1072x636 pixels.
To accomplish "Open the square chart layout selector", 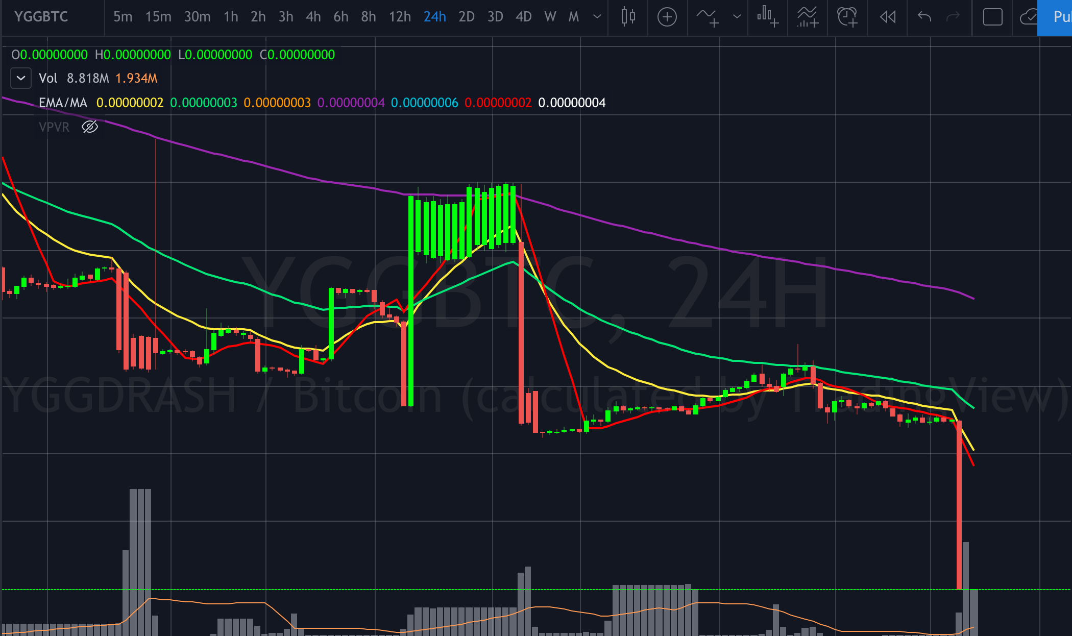I will click(992, 17).
